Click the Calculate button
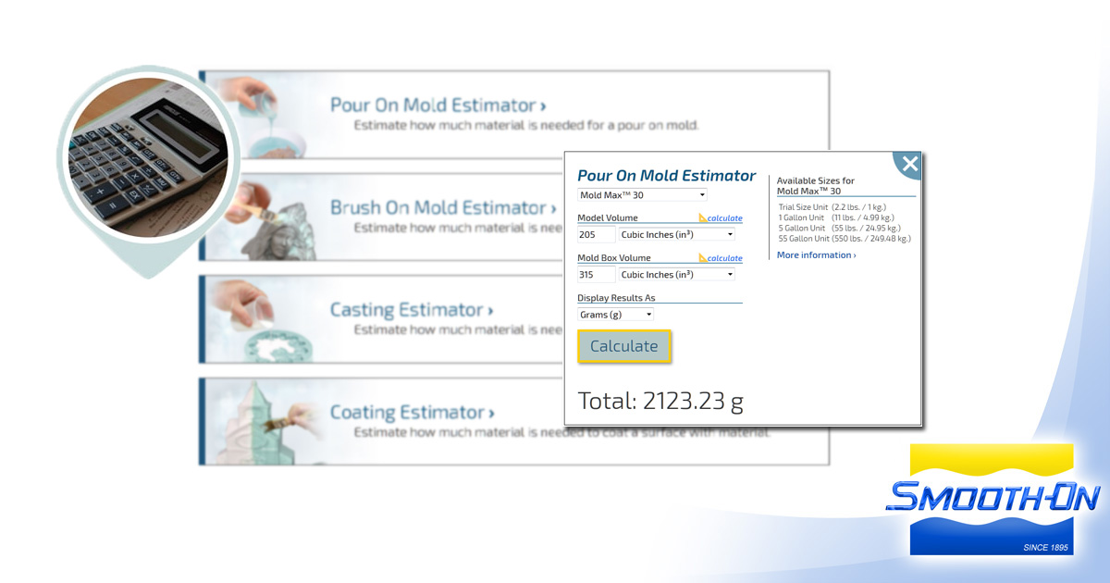 pos(624,346)
